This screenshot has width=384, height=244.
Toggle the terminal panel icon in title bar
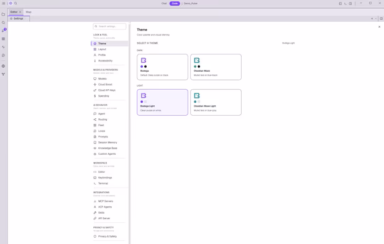(x=345, y=4)
